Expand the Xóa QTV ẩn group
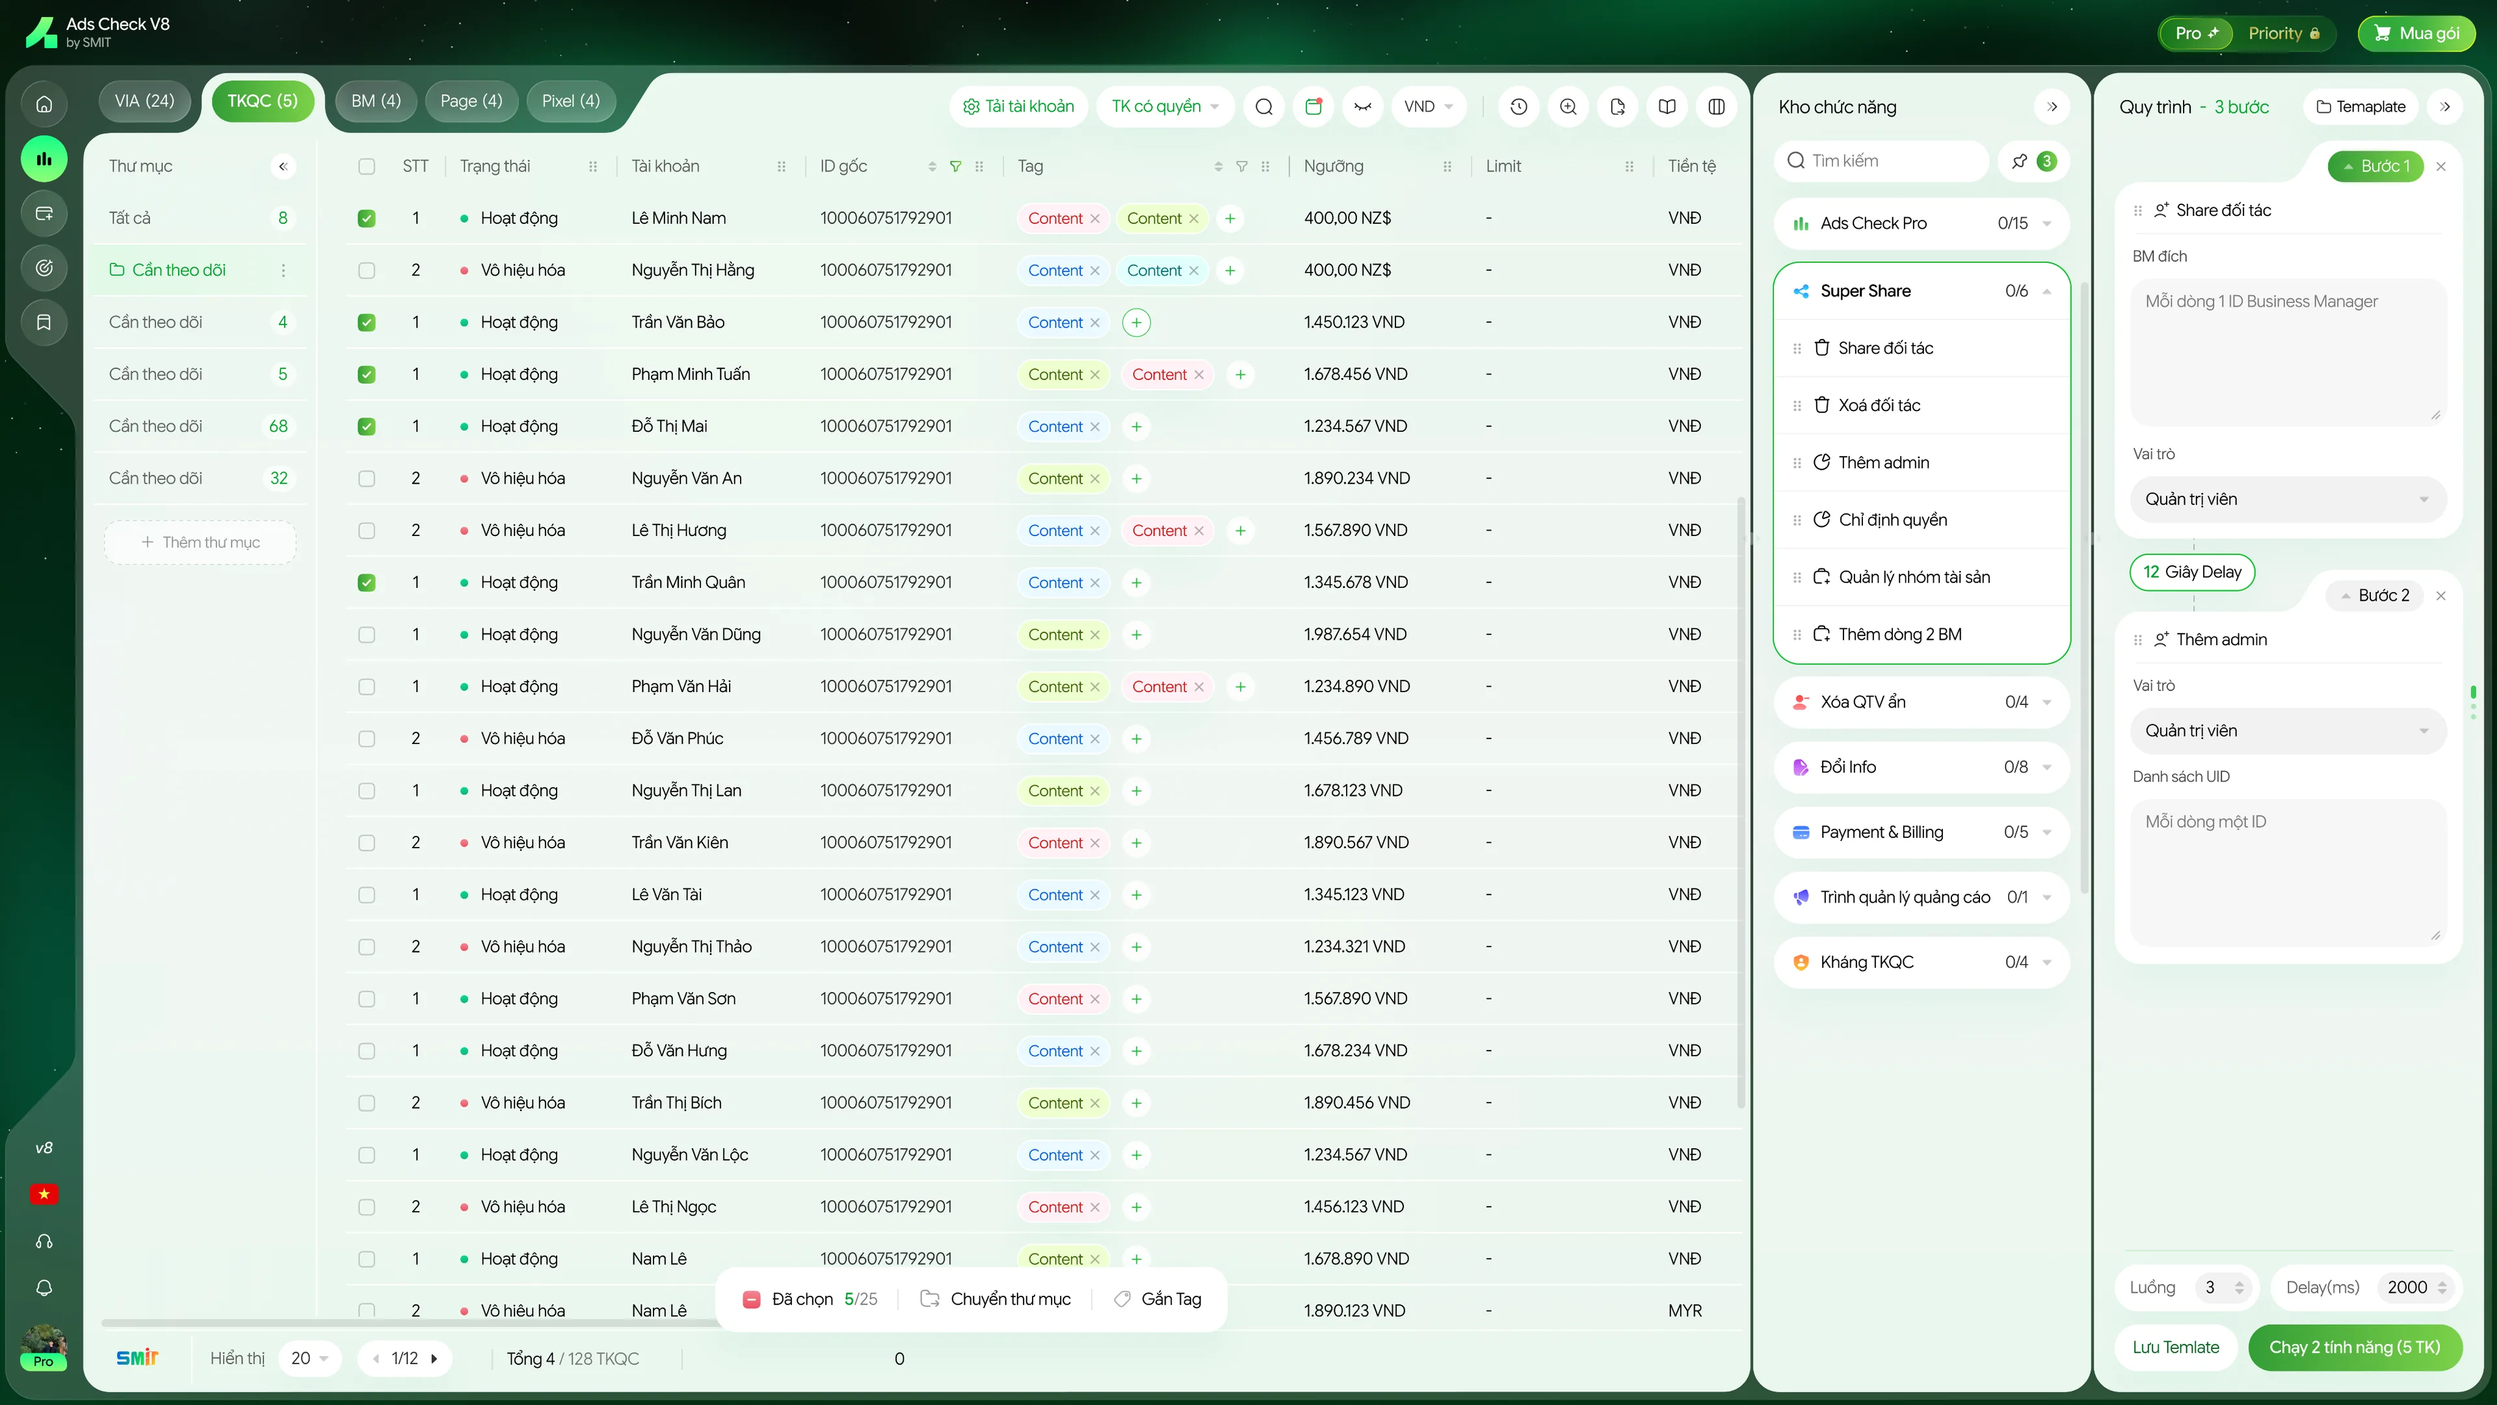The height and width of the screenshot is (1405, 2497). pos(1922,702)
